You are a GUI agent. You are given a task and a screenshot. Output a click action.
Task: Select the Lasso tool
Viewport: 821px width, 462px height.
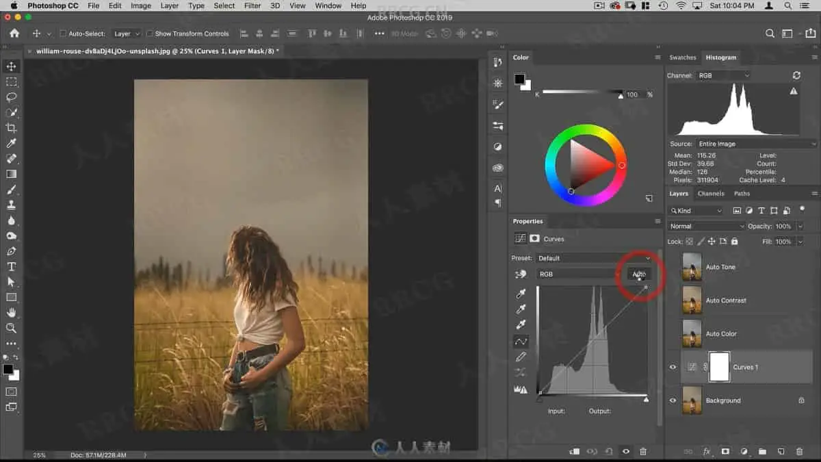click(11, 97)
